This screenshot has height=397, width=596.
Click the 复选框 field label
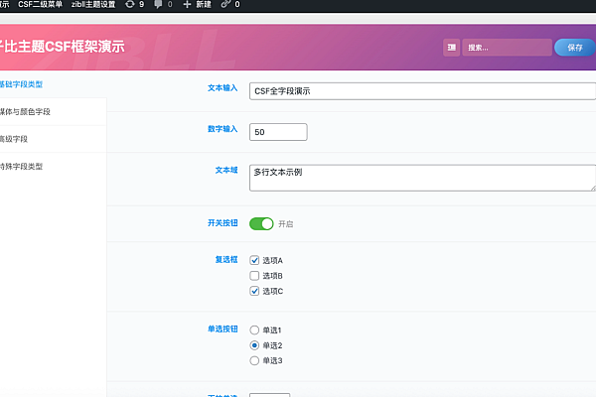tap(226, 259)
